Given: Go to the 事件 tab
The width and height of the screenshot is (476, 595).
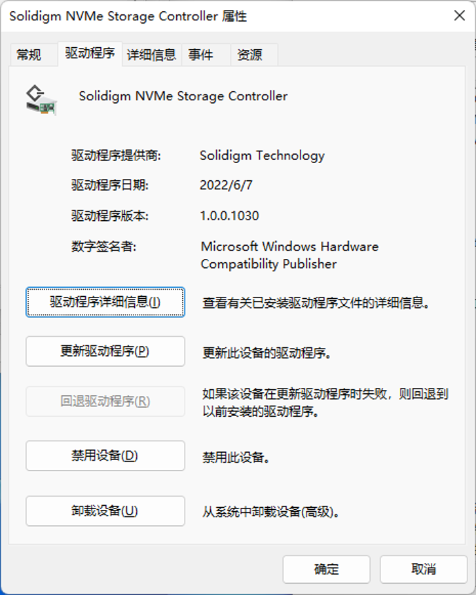Looking at the screenshot, I should 201,55.
